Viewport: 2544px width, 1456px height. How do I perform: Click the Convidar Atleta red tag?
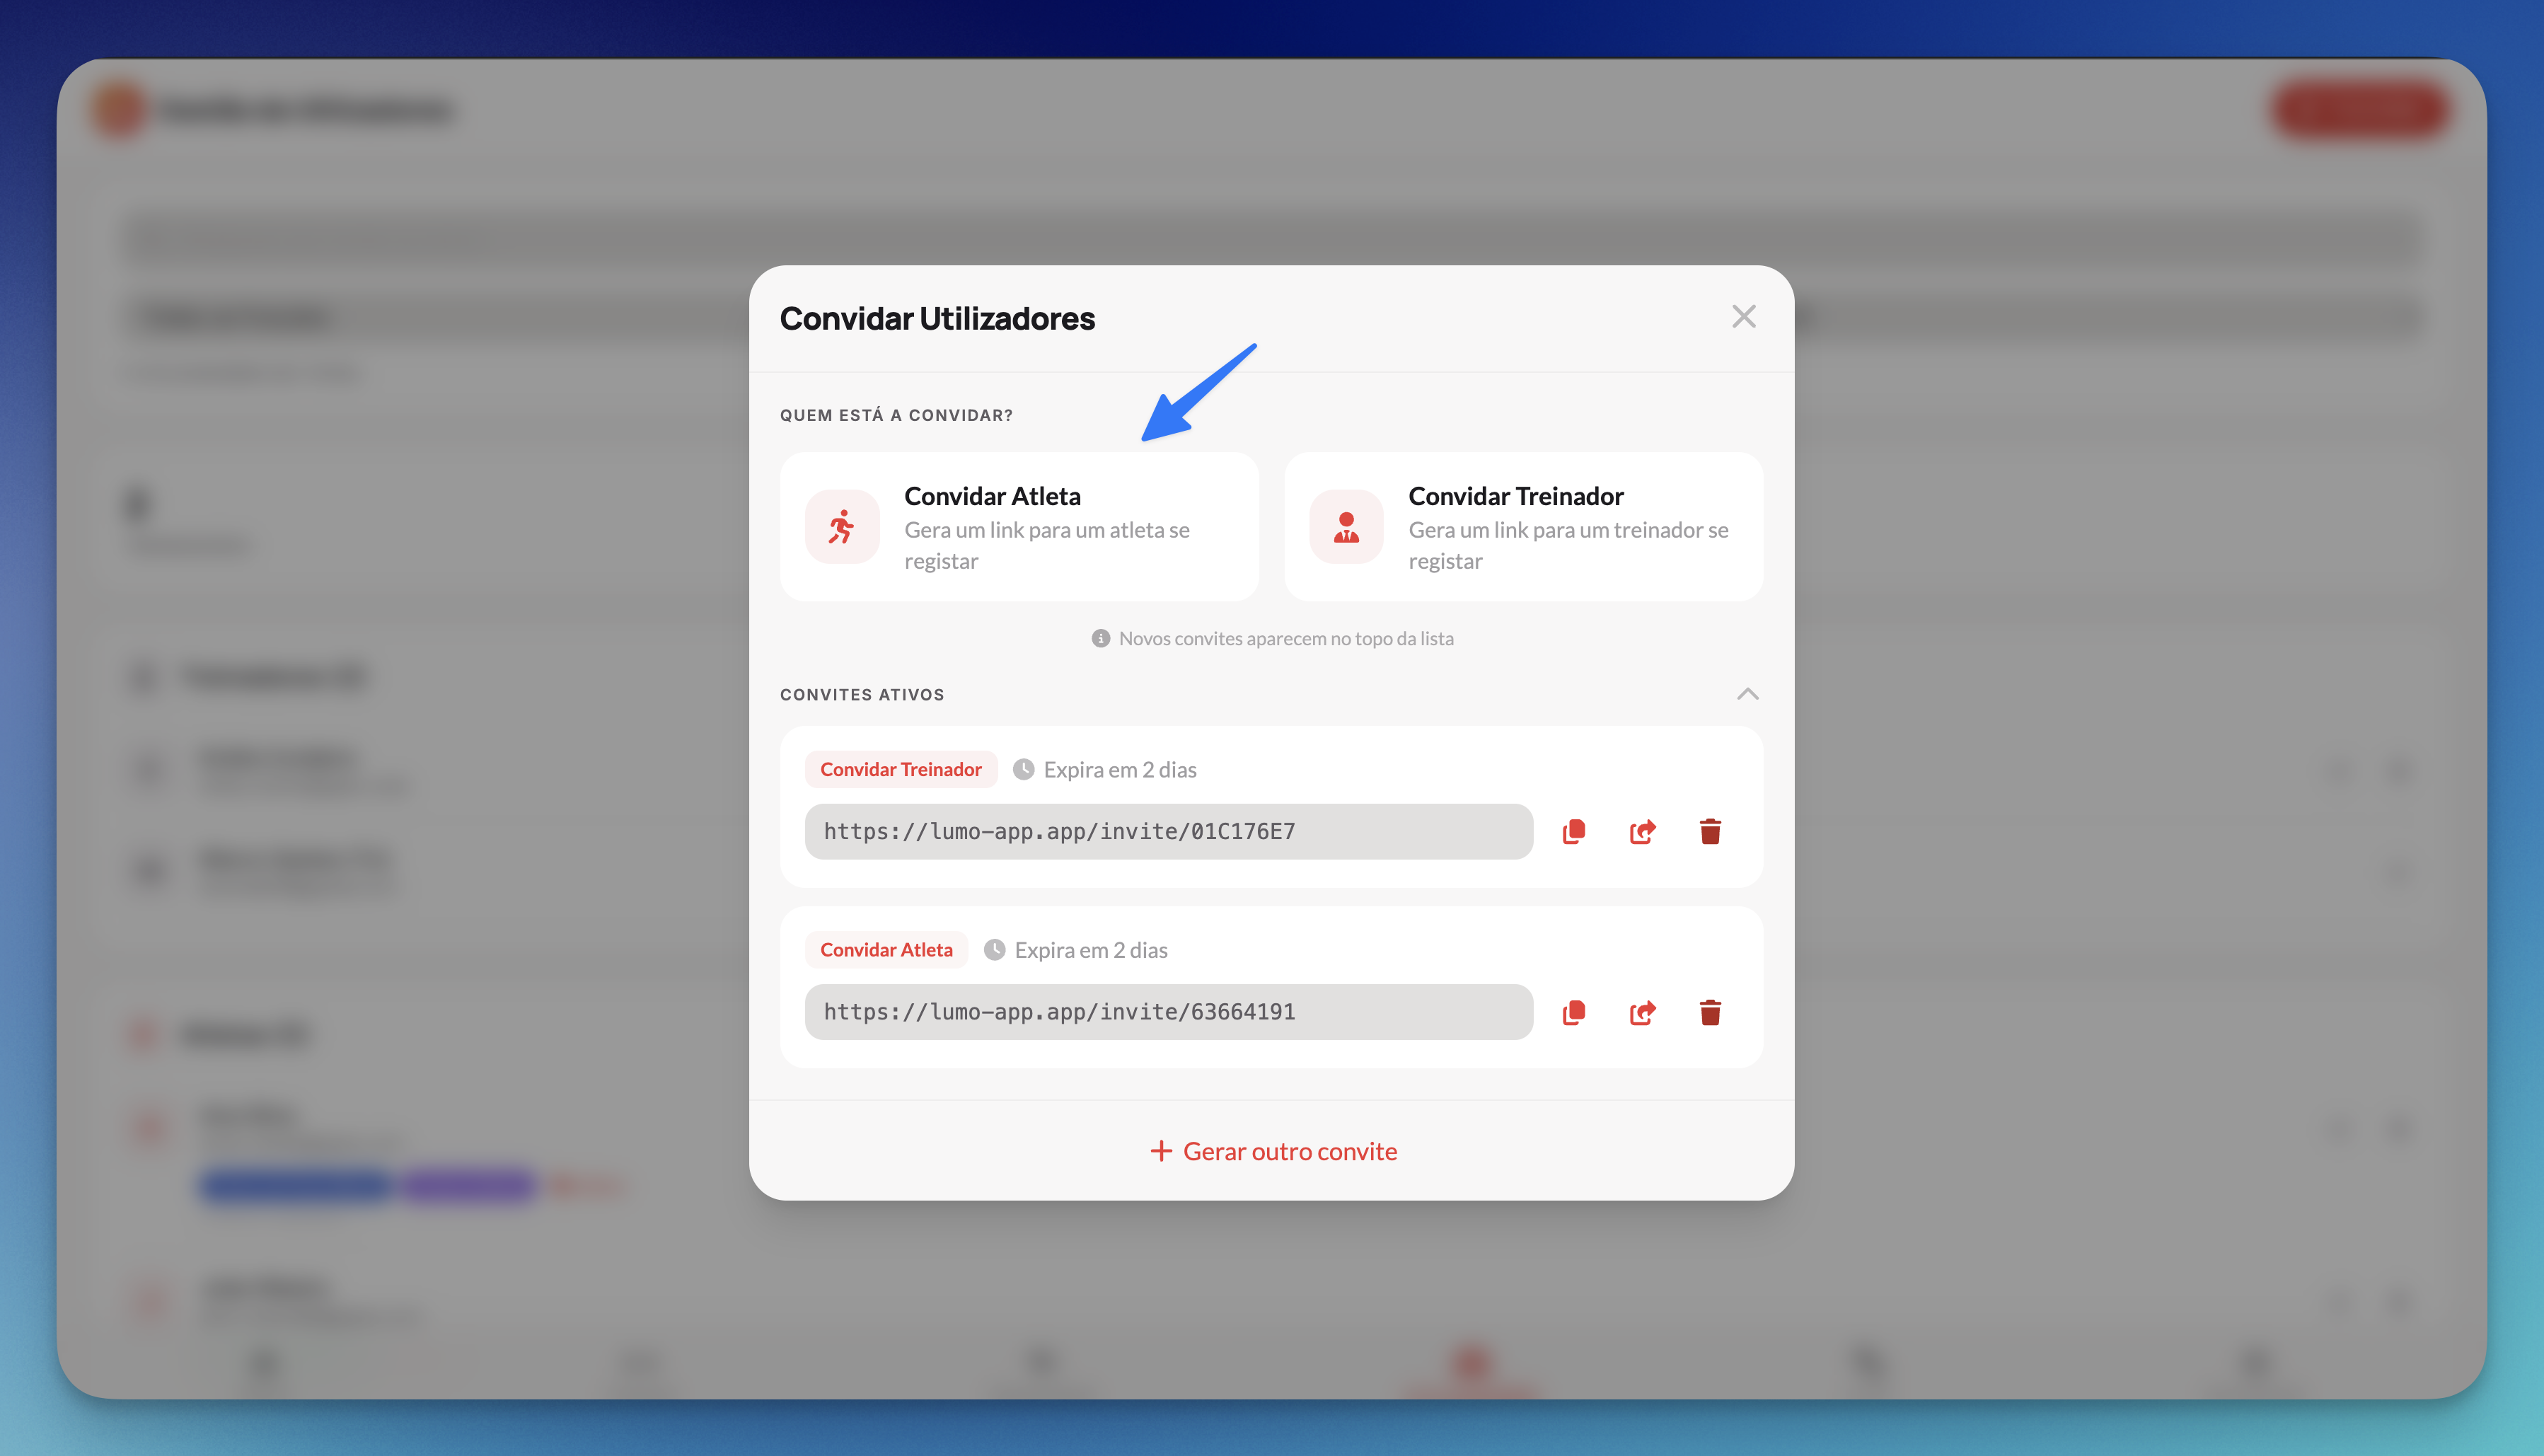tap(886, 950)
